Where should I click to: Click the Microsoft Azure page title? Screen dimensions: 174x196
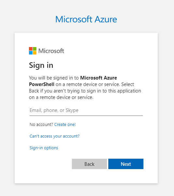[x=86, y=19]
